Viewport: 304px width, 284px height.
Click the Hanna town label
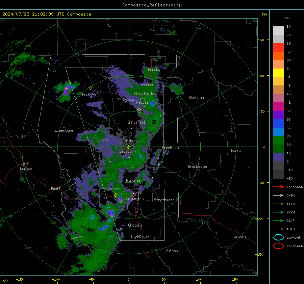tap(236, 151)
